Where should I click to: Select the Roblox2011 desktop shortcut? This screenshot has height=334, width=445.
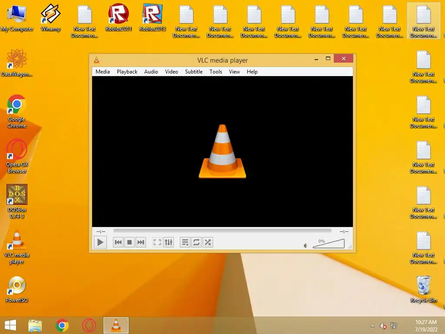[x=119, y=17]
